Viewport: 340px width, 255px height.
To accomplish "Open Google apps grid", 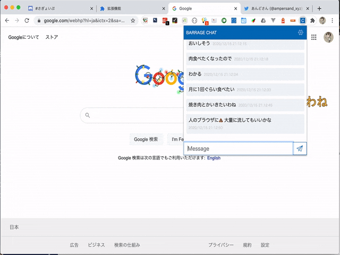I will (314, 37).
